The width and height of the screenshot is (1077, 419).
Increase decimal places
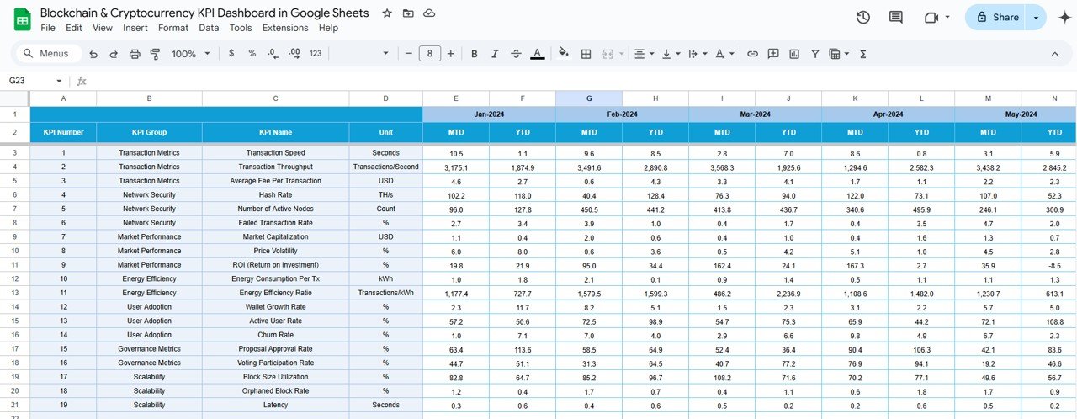(x=294, y=54)
